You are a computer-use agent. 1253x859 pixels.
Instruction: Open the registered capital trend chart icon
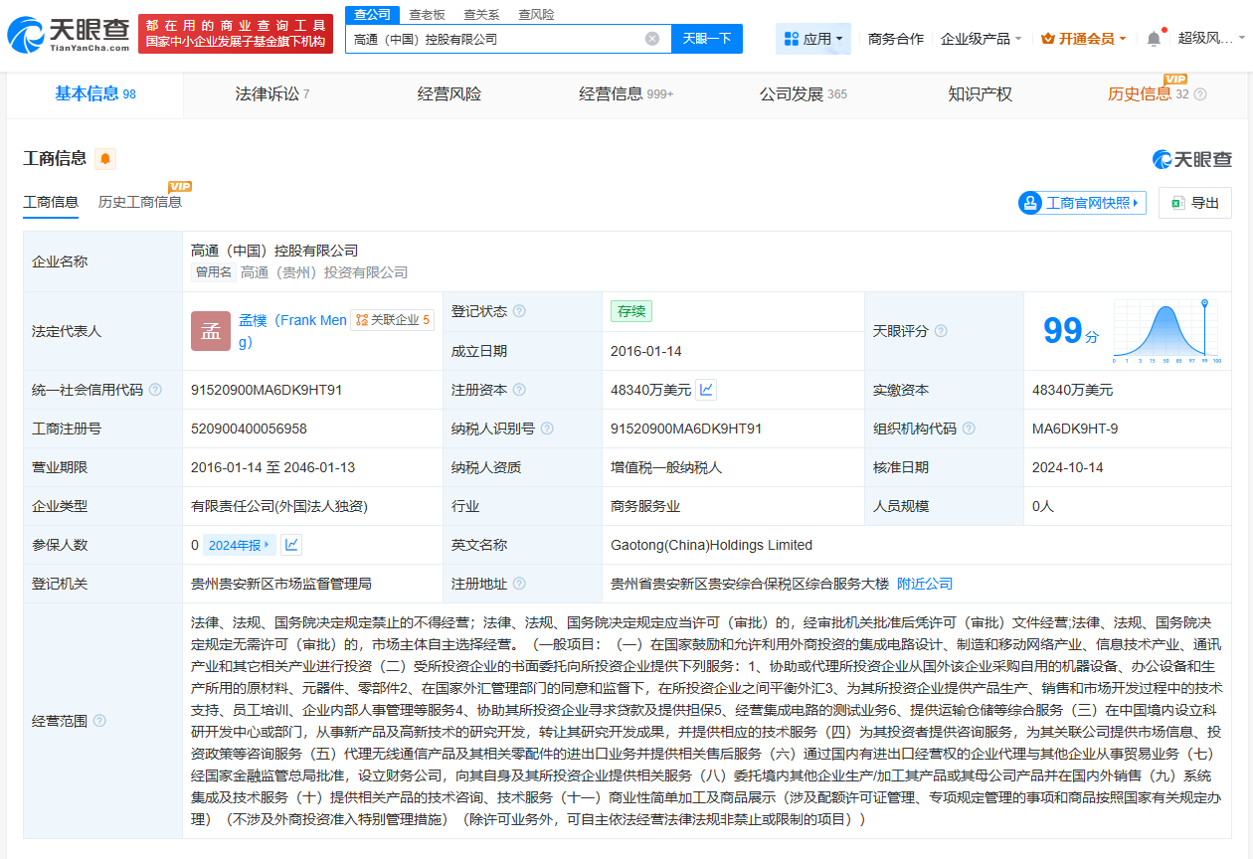[706, 390]
